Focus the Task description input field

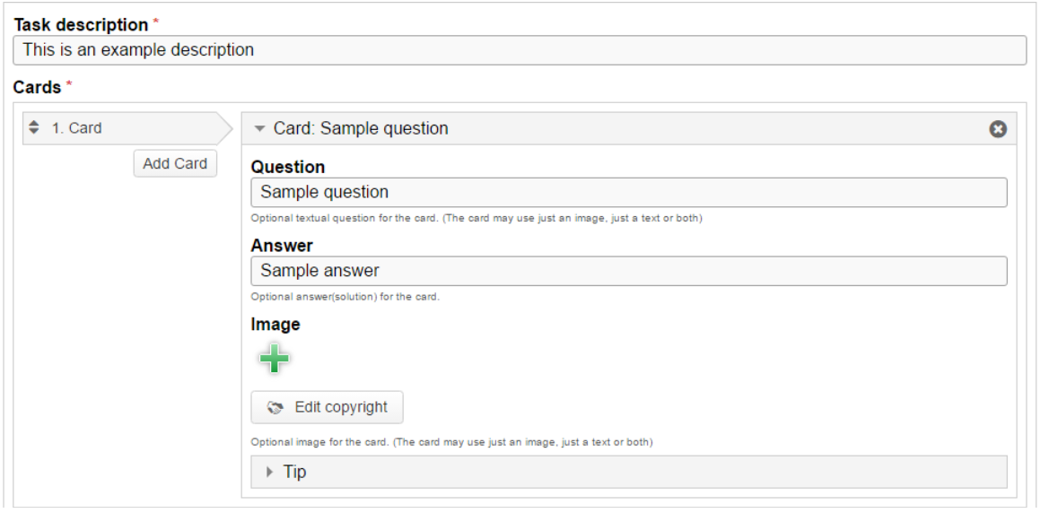coord(520,49)
